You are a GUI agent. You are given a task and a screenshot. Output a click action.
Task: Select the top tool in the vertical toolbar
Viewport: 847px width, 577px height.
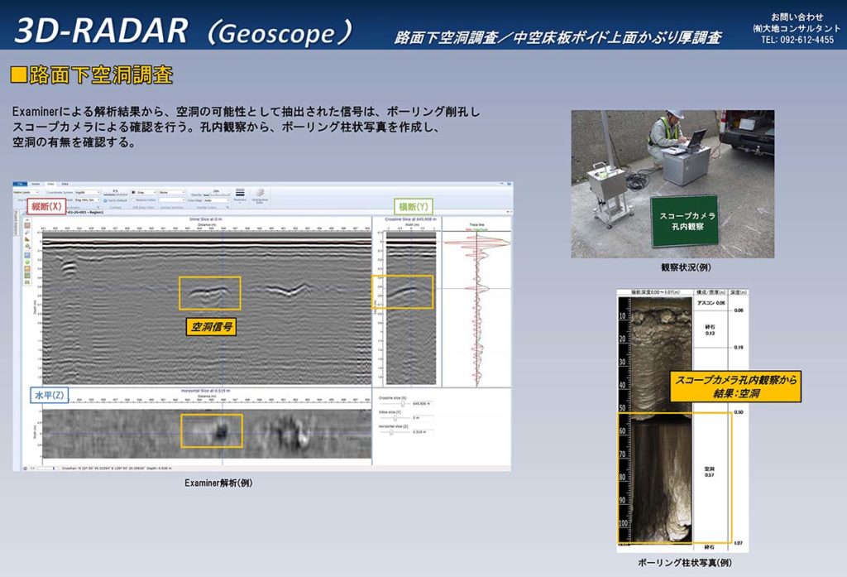27,225
